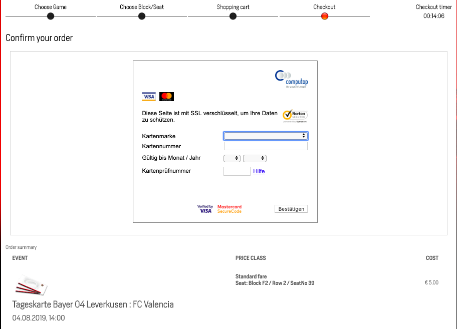Click the Verified by Visa logo

[205, 209]
